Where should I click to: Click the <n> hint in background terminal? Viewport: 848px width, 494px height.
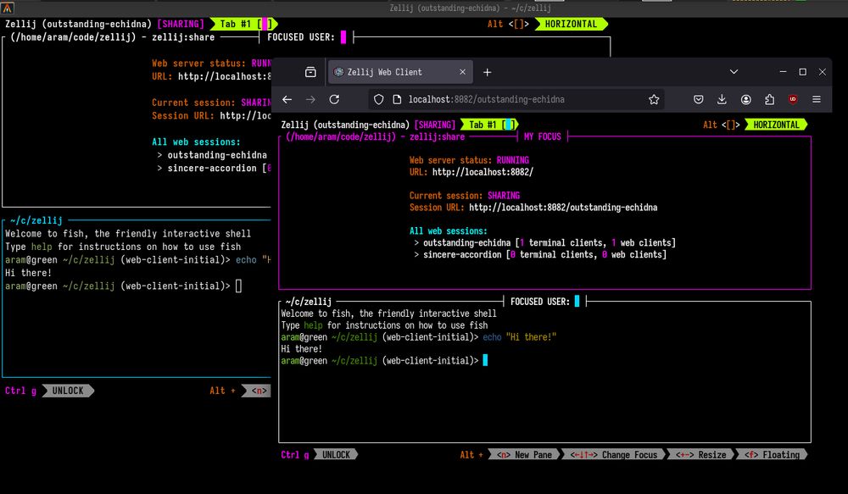pyautogui.click(x=259, y=391)
